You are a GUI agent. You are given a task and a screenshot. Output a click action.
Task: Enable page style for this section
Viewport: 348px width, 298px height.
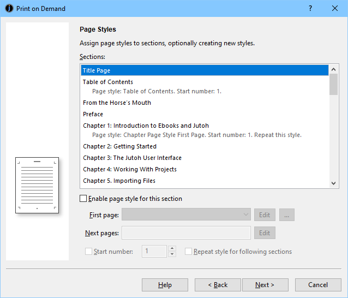coord(83,199)
